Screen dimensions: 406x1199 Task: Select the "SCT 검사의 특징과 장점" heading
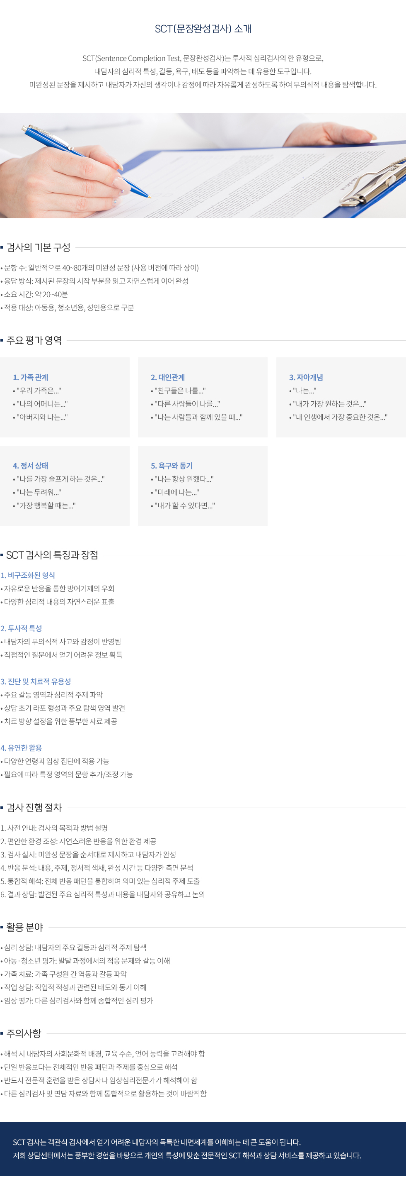52,555
